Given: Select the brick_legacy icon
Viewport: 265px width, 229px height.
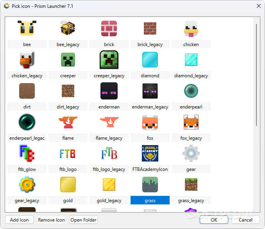Looking at the screenshot, I should click(x=150, y=28).
